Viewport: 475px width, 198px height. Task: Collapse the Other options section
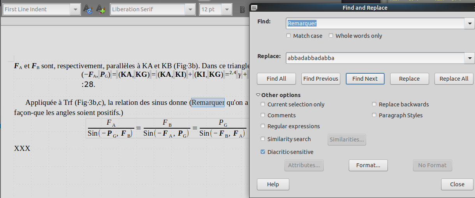pyautogui.click(x=278, y=95)
